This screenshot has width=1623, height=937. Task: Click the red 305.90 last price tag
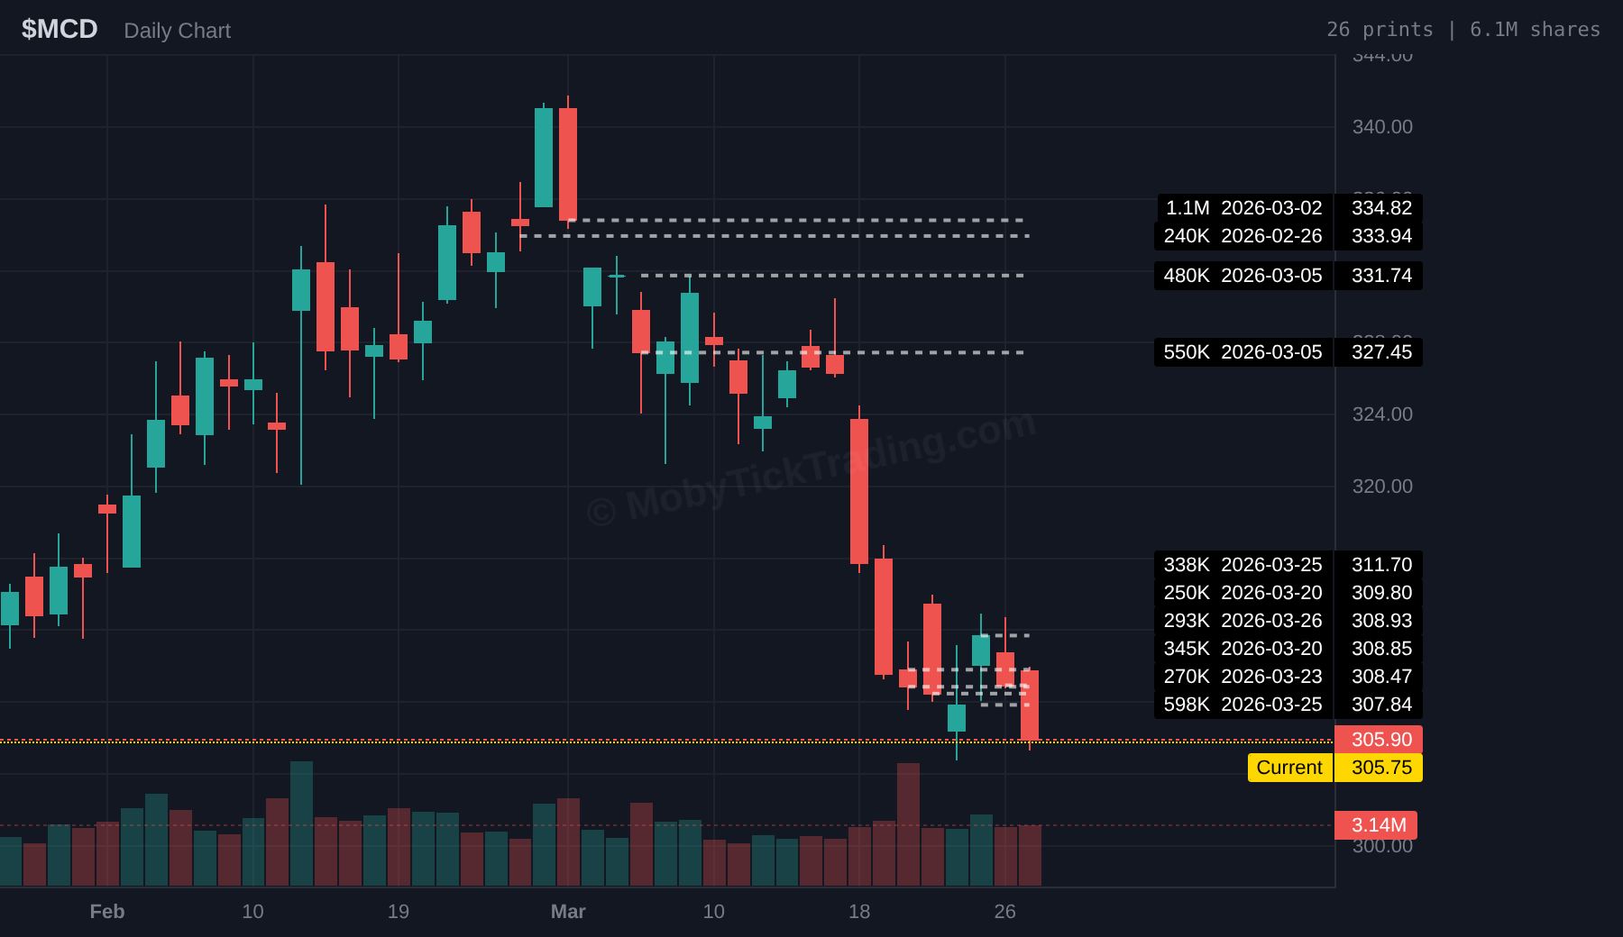[x=1380, y=740]
